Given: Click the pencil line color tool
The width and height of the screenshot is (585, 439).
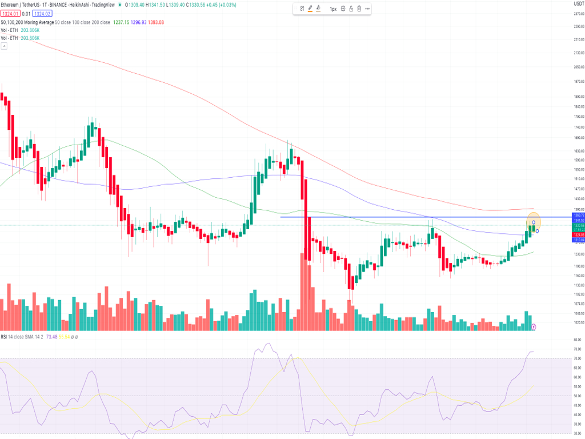Looking at the screenshot, I should click(310, 9).
